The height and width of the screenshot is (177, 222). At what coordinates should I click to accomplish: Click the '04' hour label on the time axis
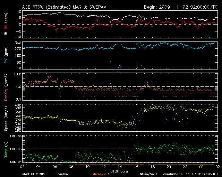39,167
